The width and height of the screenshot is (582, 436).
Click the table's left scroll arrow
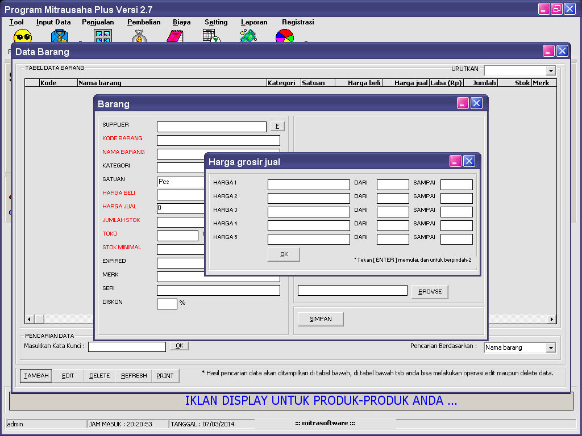[x=30, y=319]
